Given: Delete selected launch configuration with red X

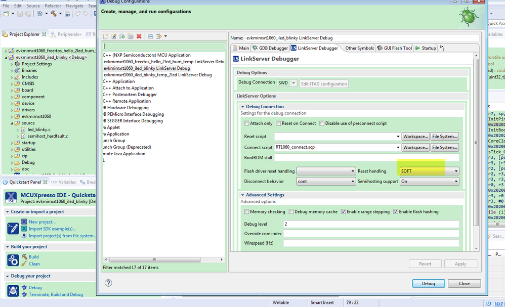Looking at the screenshot, I should click(x=139, y=36).
